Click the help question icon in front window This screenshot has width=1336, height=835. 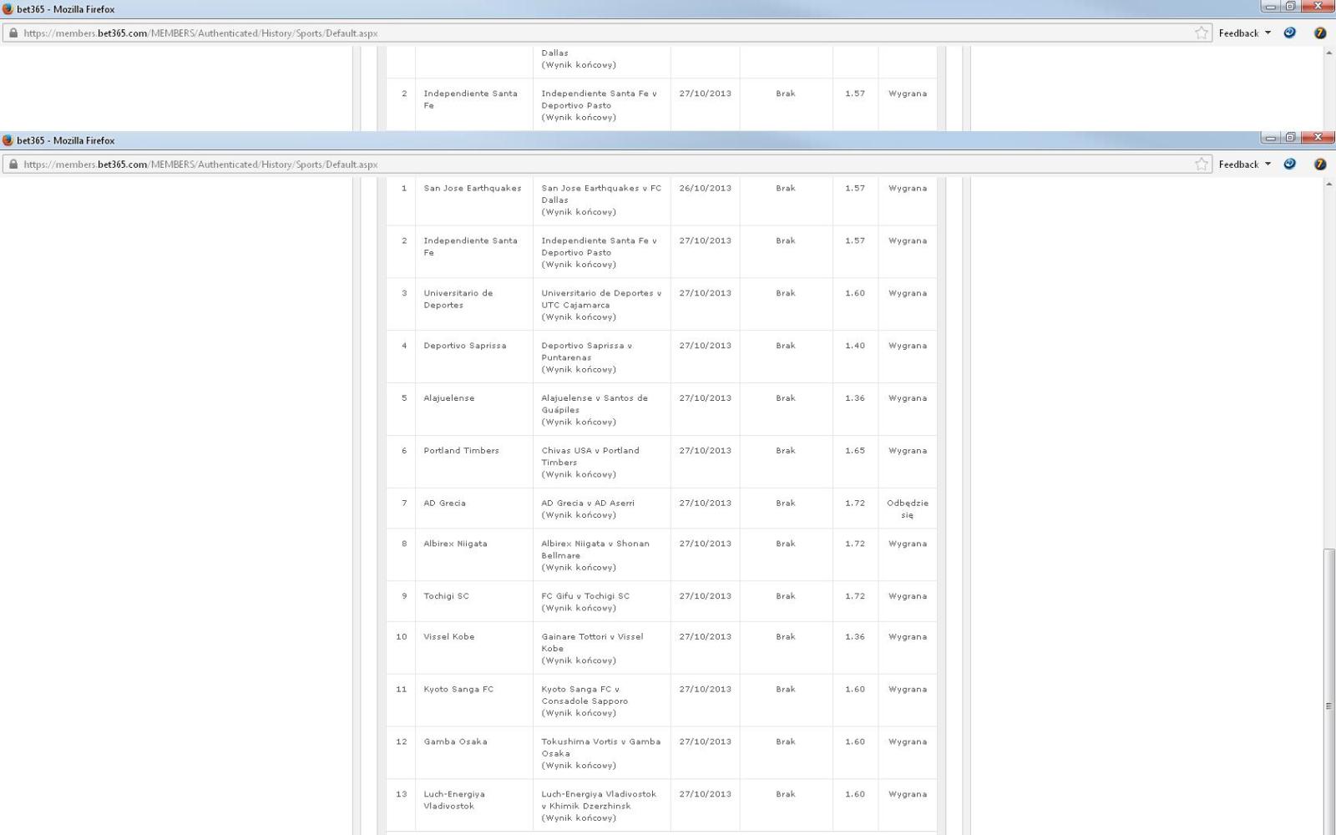(1320, 164)
